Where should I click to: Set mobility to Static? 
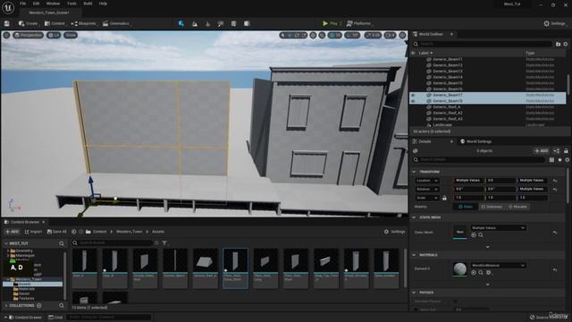coord(465,207)
